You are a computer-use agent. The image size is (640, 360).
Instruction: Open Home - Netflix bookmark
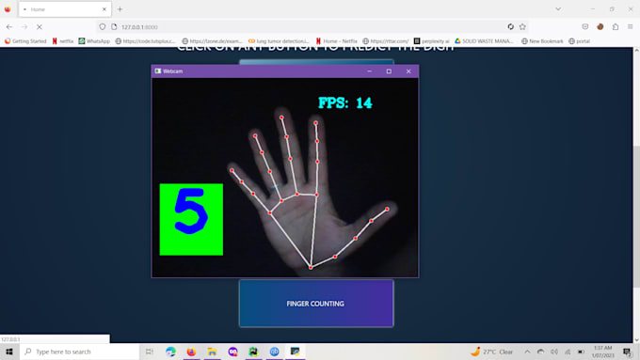337,41
